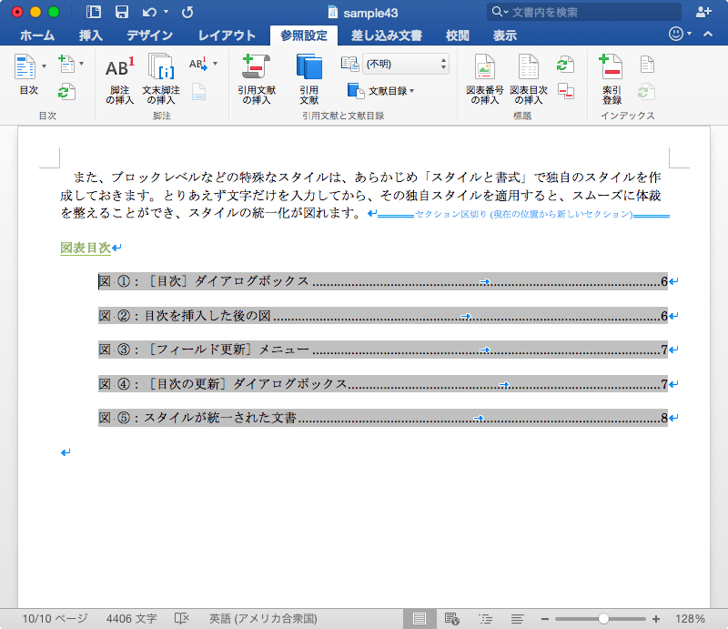Switch to the 校閲 tab
728x629 pixels.
(458, 36)
